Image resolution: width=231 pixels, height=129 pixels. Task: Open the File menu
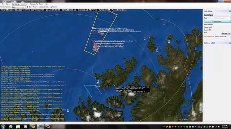(x=3, y=4)
